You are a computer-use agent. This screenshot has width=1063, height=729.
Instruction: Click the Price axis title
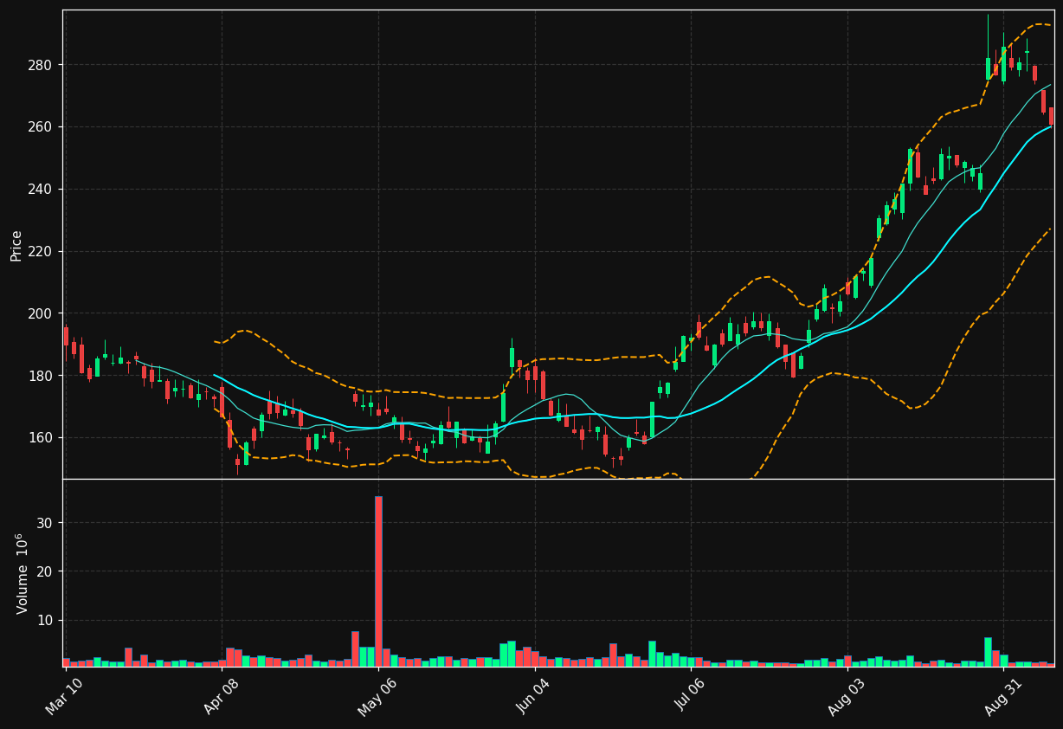click(16, 245)
